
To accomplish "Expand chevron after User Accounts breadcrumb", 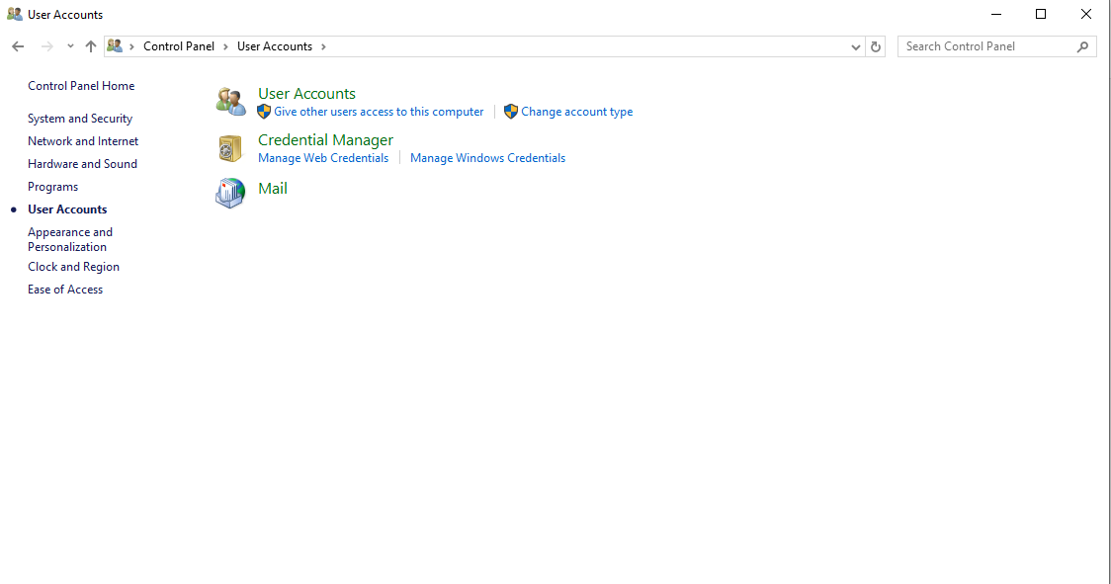I will [323, 46].
